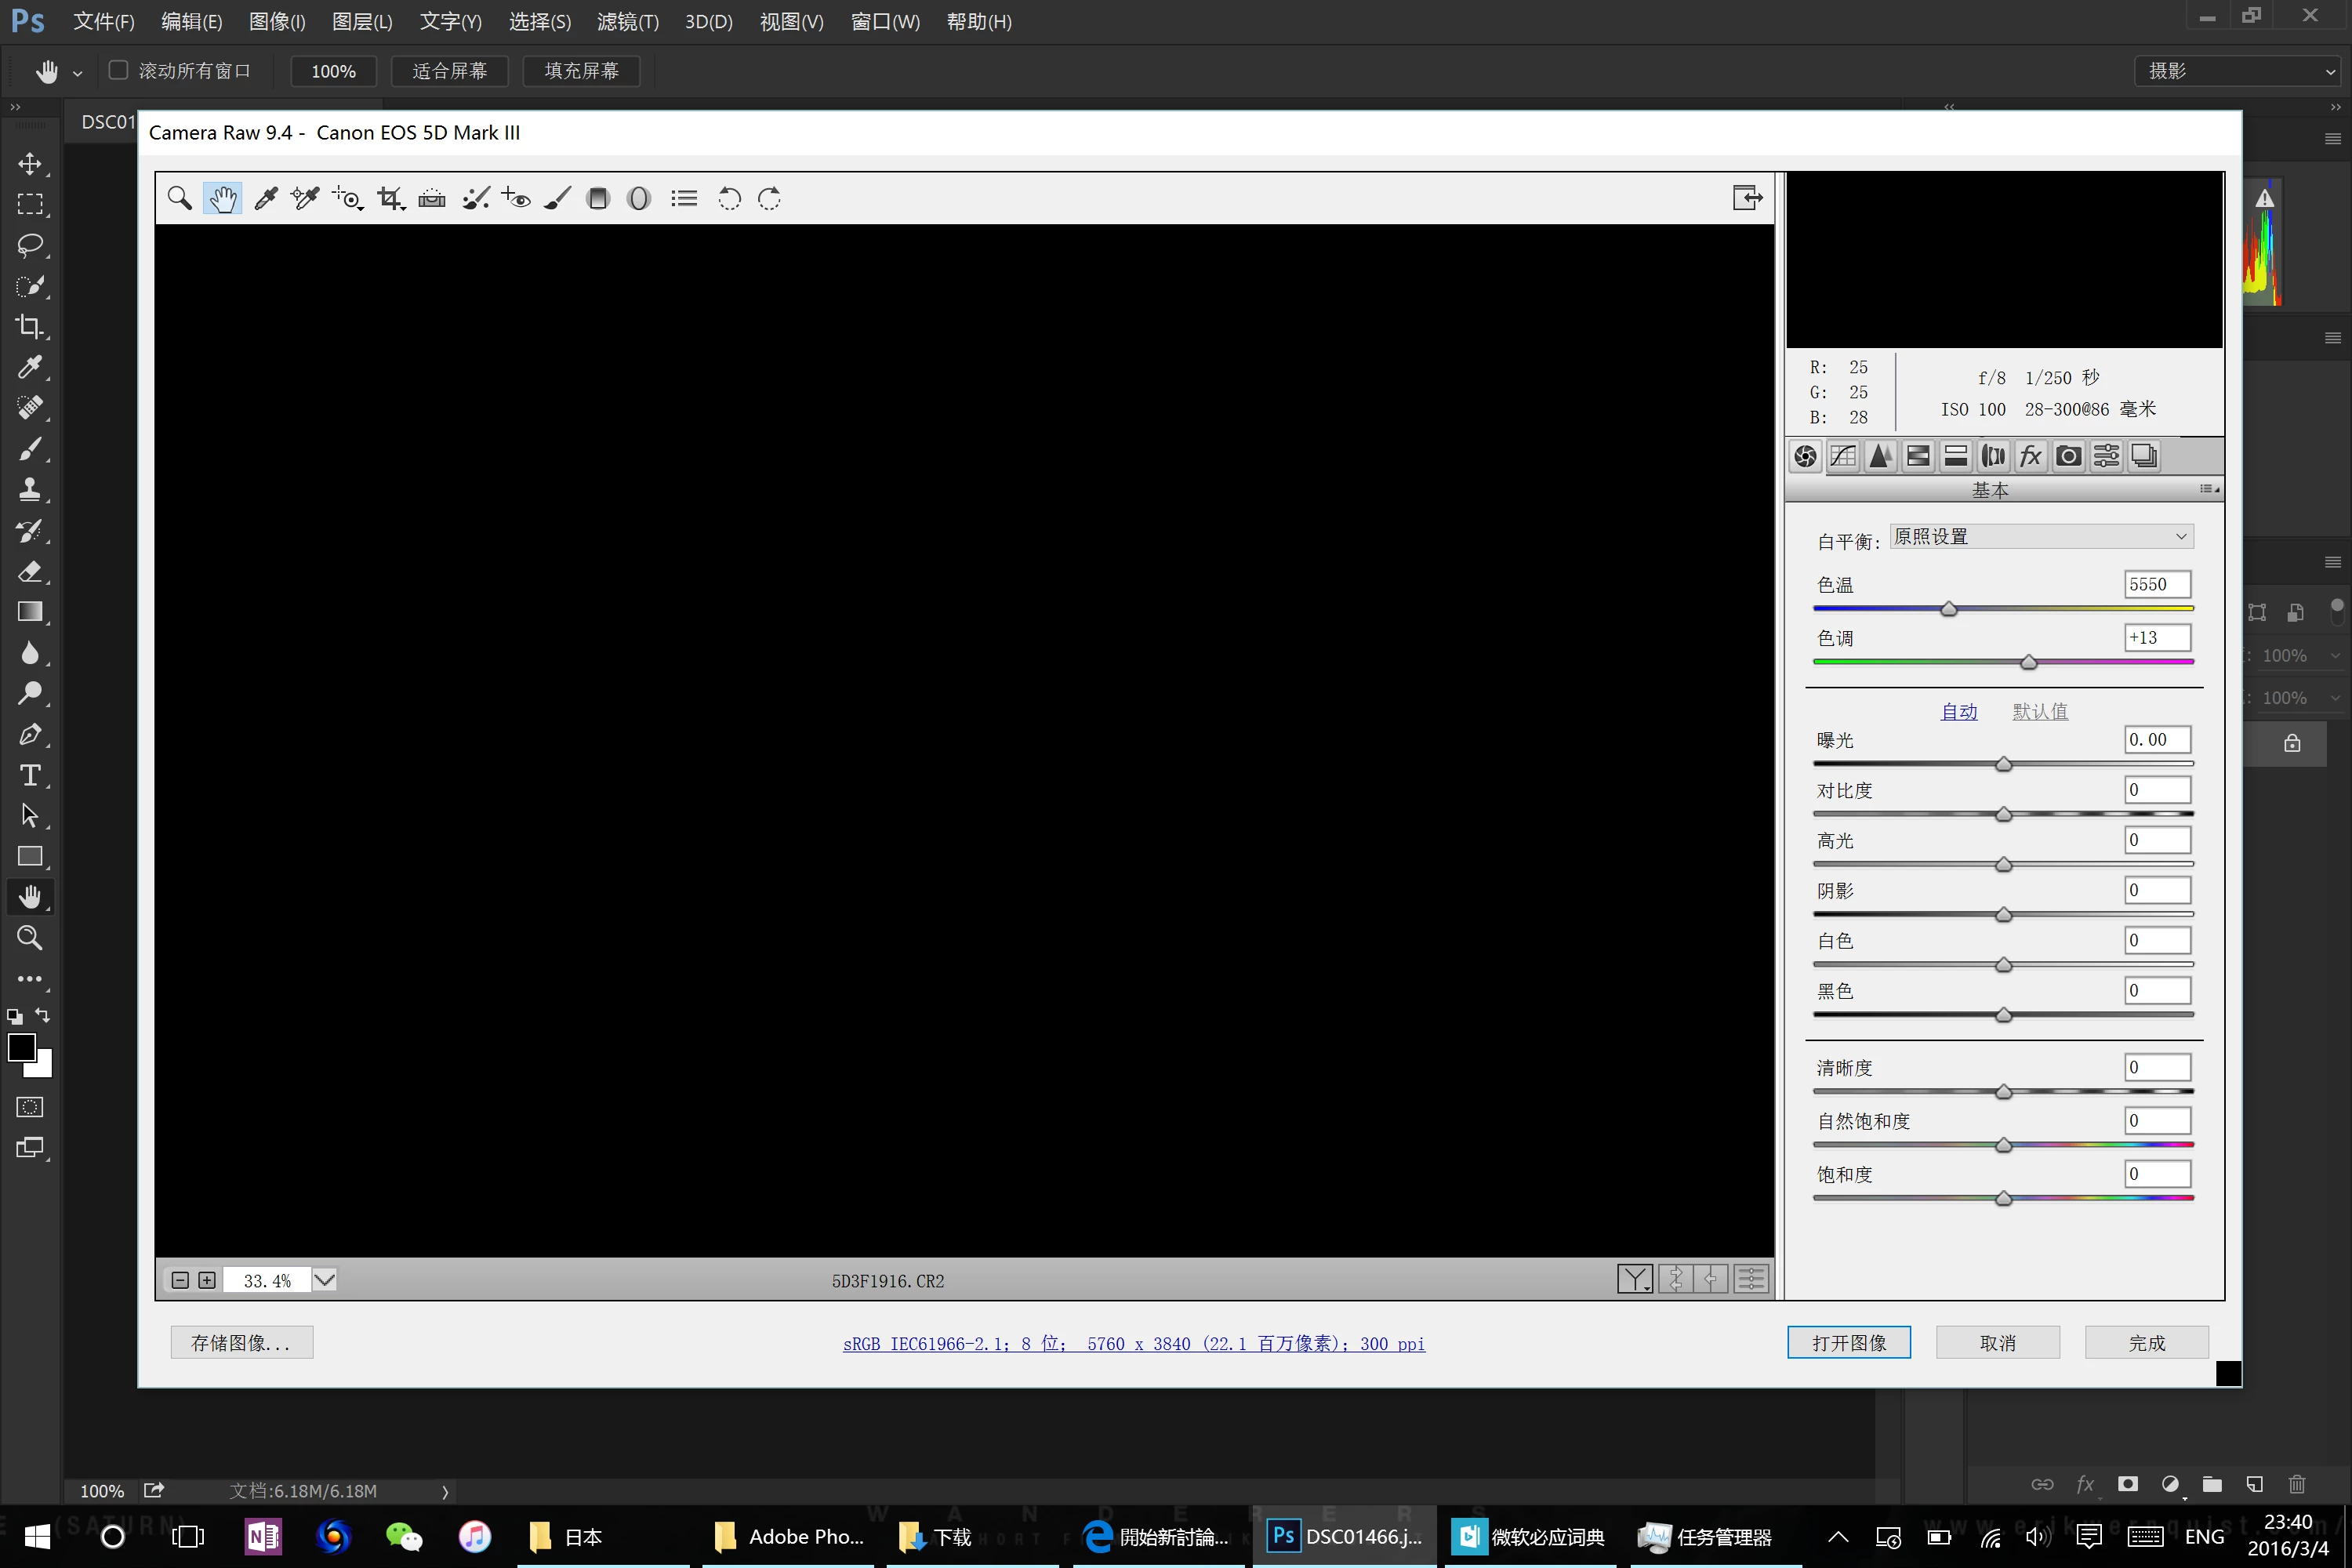This screenshot has height=1568, width=2352.
Task: Enable scroll all windows checkbox
Action: tap(118, 70)
